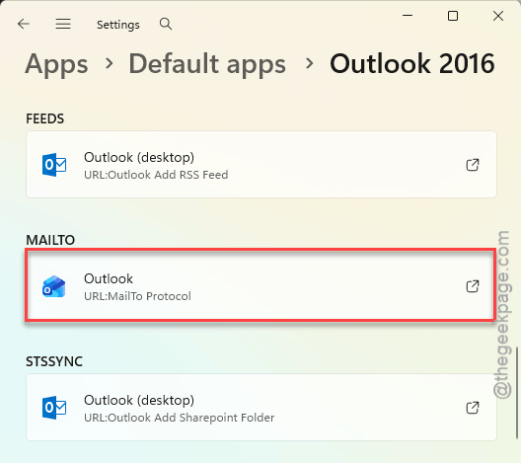
Task: Click the Outlook desktop icon under FEEDS
Action: (x=54, y=165)
